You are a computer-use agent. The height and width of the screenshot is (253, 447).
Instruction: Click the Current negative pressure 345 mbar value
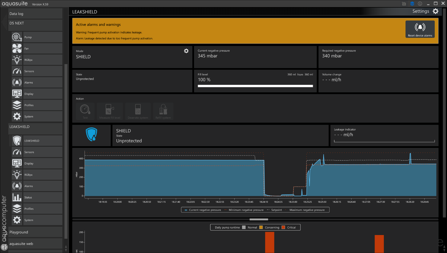point(207,56)
